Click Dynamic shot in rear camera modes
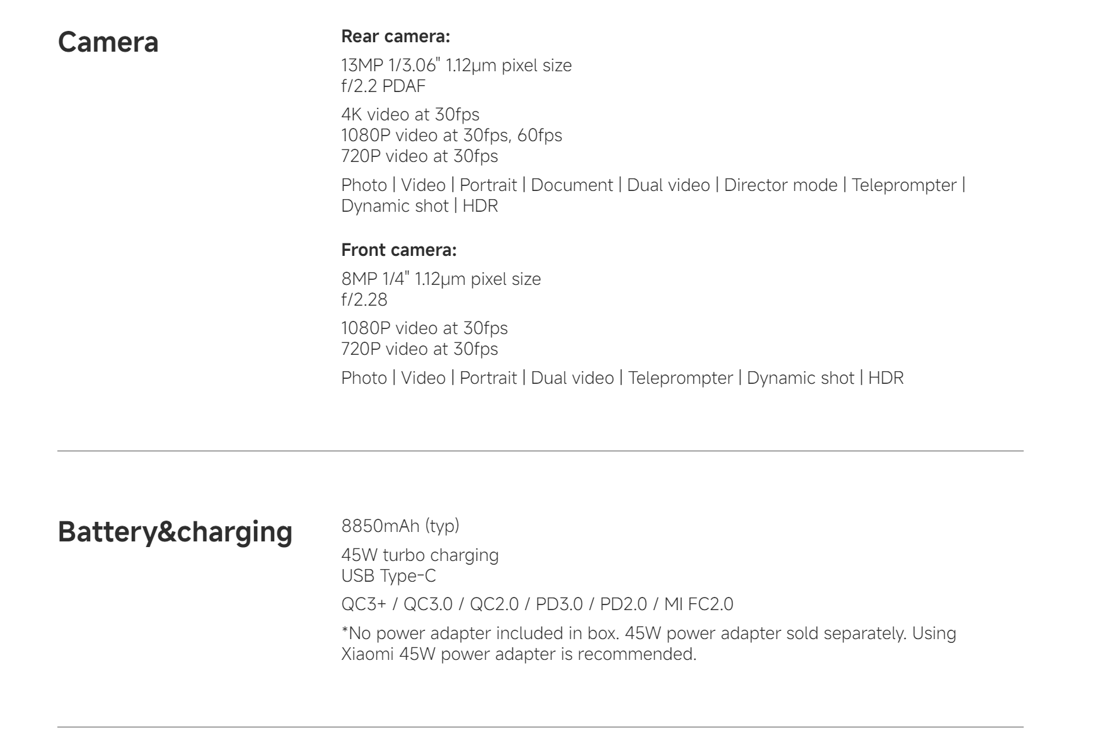 [395, 206]
